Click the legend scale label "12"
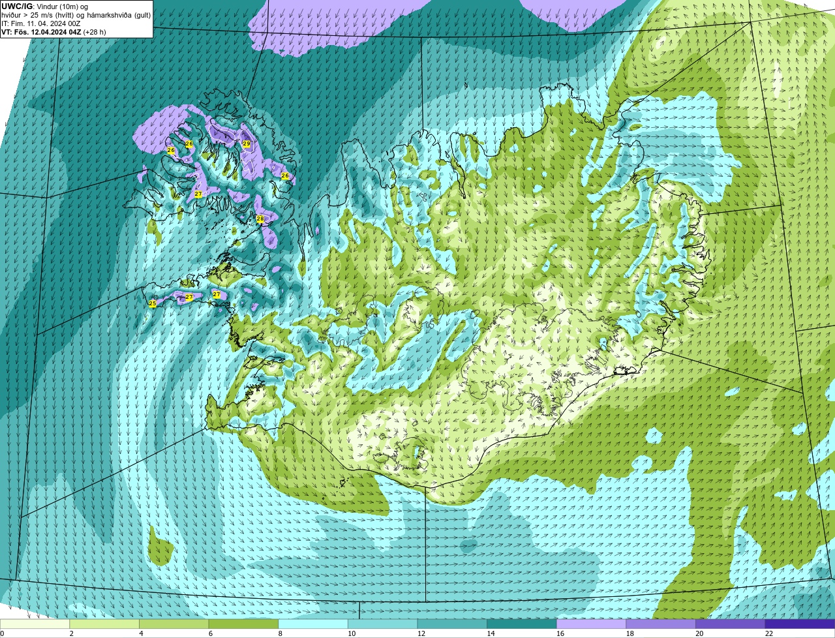 click(421, 633)
